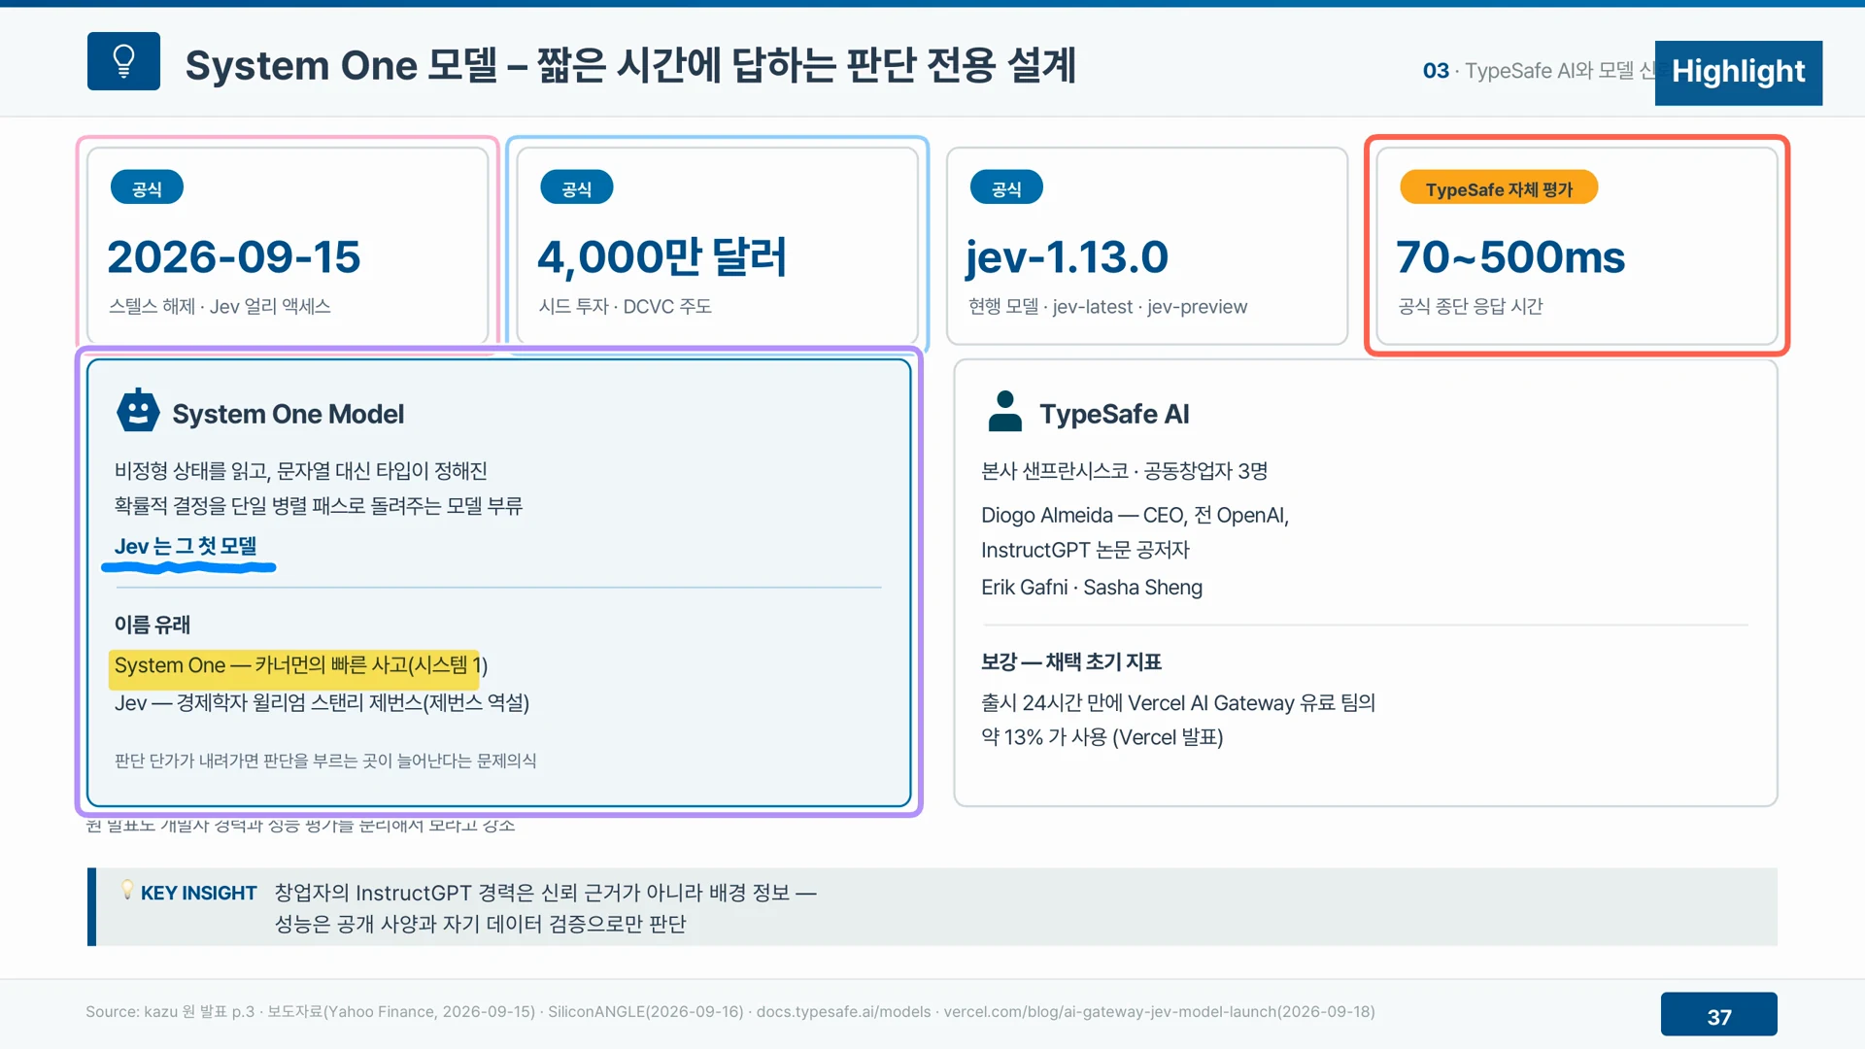Click the small lightbulb icon before KEY INSIGHT

(126, 890)
